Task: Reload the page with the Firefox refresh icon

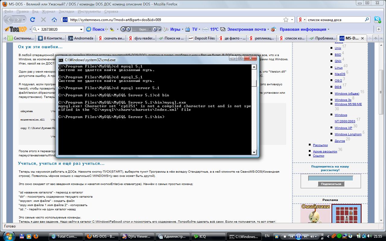Action: tap(33, 20)
